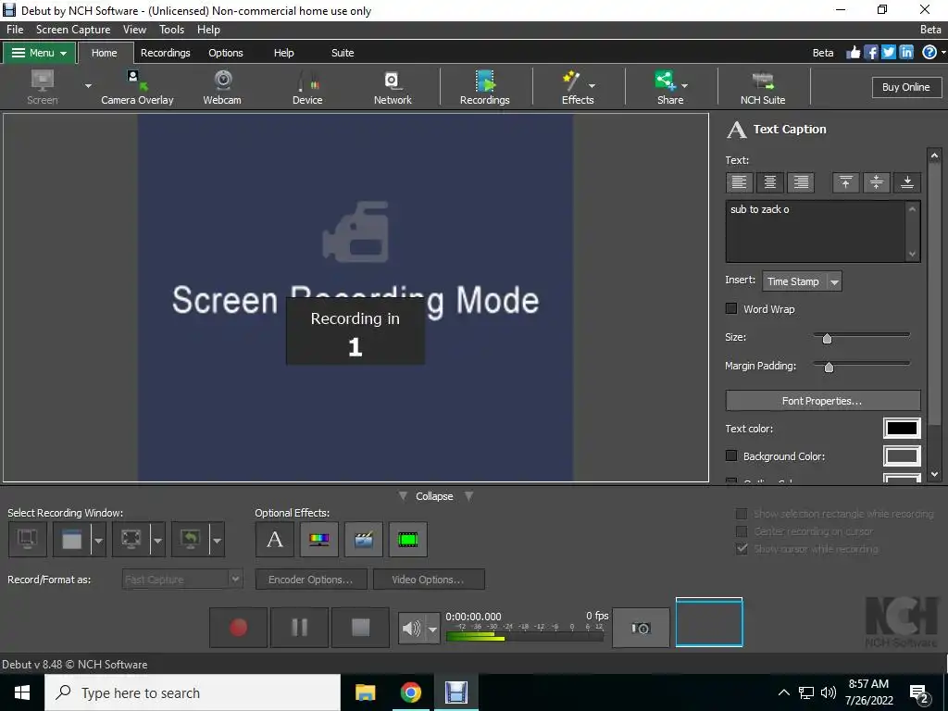The width and height of the screenshot is (948, 711).
Task: Open Video Options
Action: (428, 580)
